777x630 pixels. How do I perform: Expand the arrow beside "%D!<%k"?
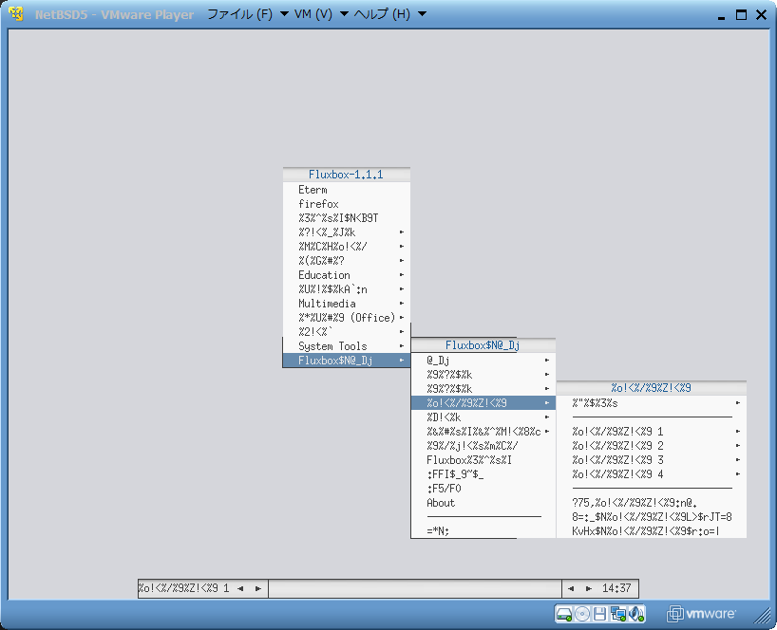(547, 417)
